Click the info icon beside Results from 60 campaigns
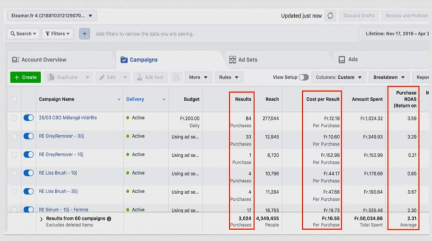The width and height of the screenshot is (432, 241). pos(109,219)
